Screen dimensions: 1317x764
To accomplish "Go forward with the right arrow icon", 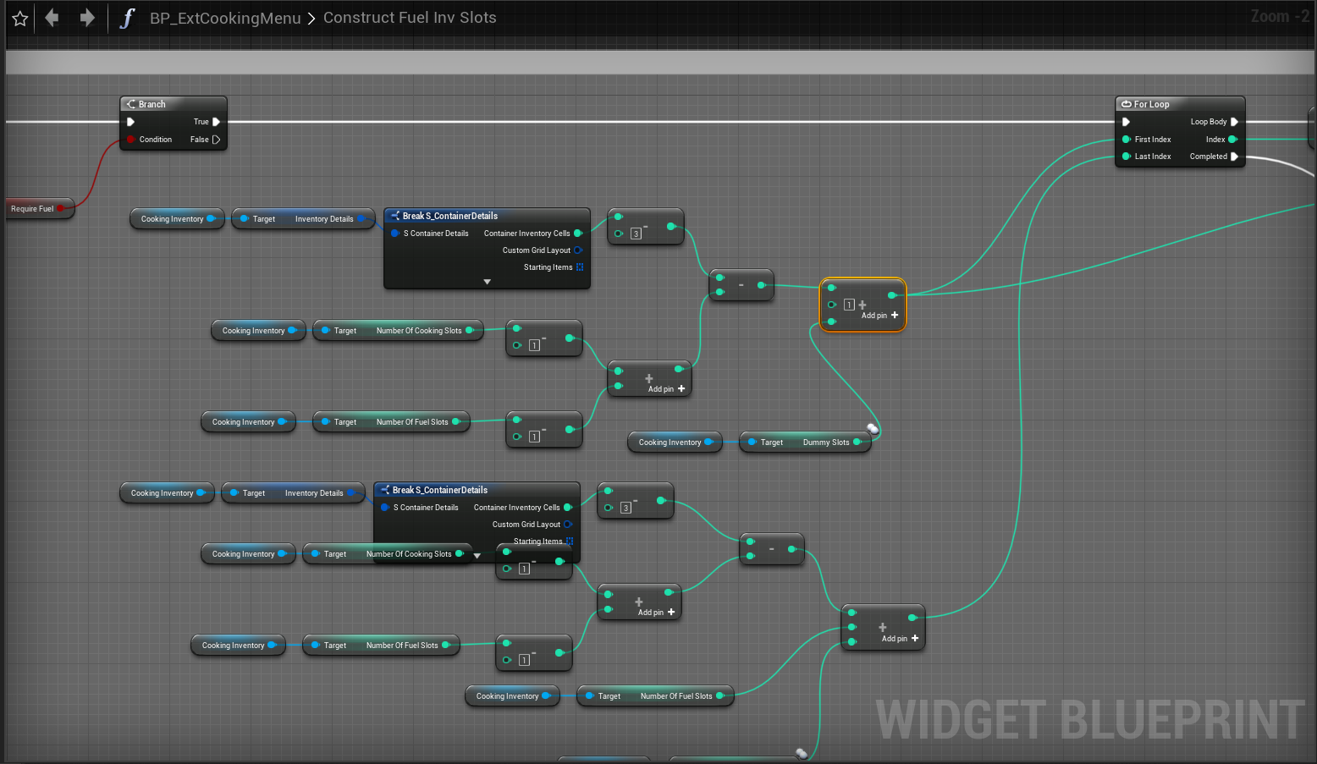I will coord(86,18).
